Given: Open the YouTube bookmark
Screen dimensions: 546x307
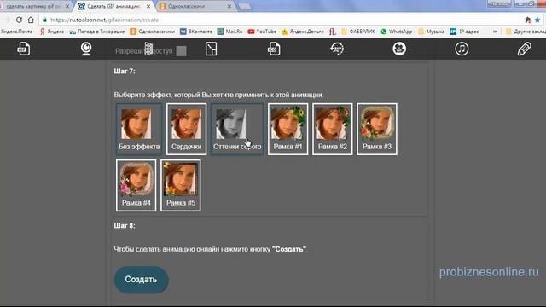Looking at the screenshot, I should point(262,32).
